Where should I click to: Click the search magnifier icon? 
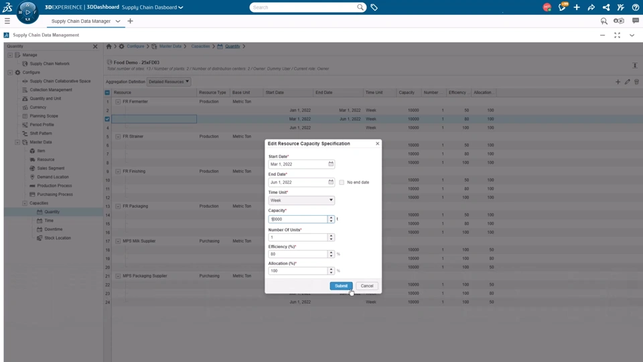(360, 7)
